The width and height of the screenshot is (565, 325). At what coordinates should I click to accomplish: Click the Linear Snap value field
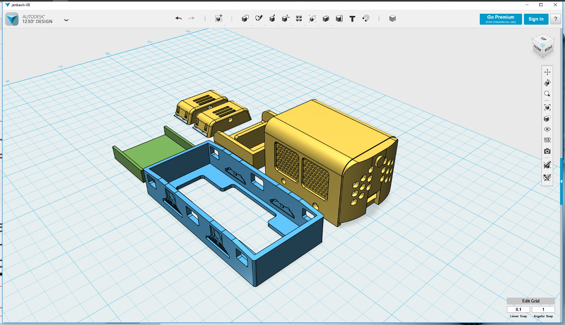tap(518, 310)
